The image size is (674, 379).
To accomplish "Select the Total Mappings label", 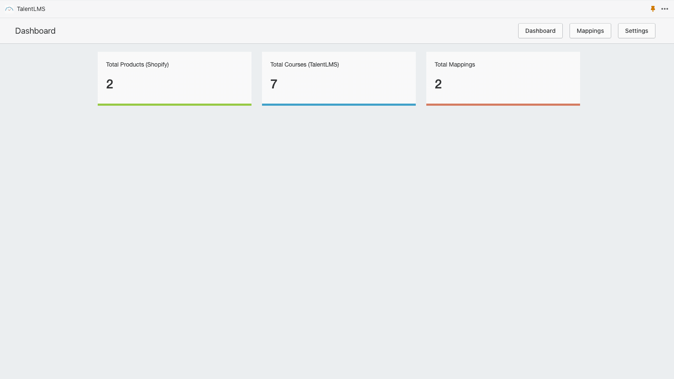I will pyautogui.click(x=455, y=64).
